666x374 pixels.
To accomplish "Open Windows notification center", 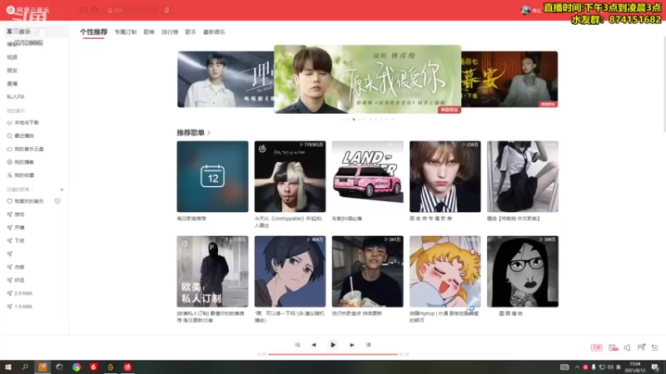I will pyautogui.click(x=655, y=367).
